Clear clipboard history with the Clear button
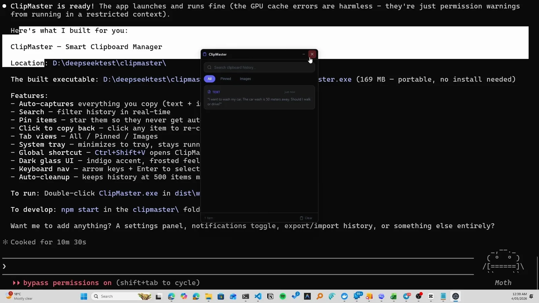The width and height of the screenshot is (539, 303). tap(306, 218)
